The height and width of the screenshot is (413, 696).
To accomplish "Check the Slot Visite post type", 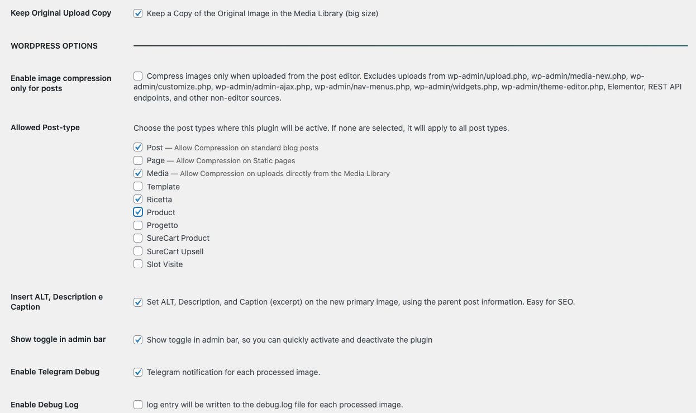I will click(138, 264).
